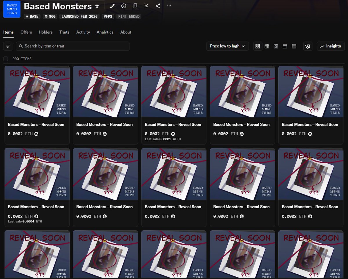Open the card showing Last sale 0.0004 ETH
348x279 pixels.
click(x=37, y=187)
